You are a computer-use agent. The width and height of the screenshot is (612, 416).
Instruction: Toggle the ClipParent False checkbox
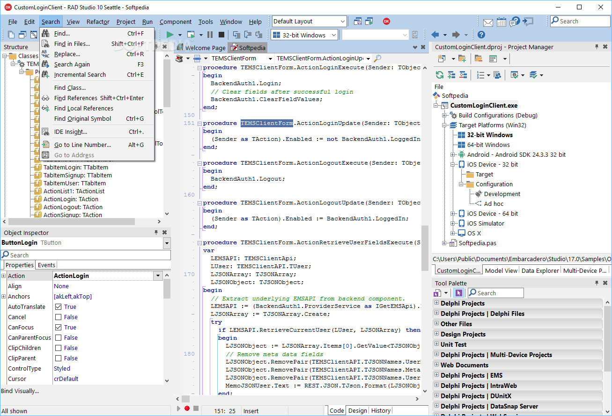59,358
